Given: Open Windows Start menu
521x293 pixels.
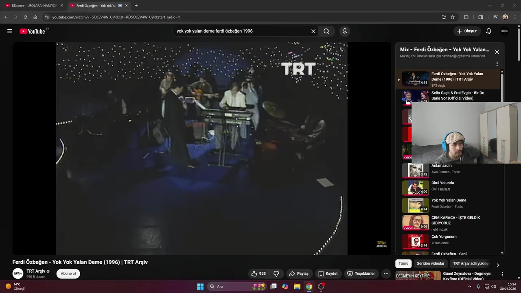Looking at the screenshot, I should 200,286.
